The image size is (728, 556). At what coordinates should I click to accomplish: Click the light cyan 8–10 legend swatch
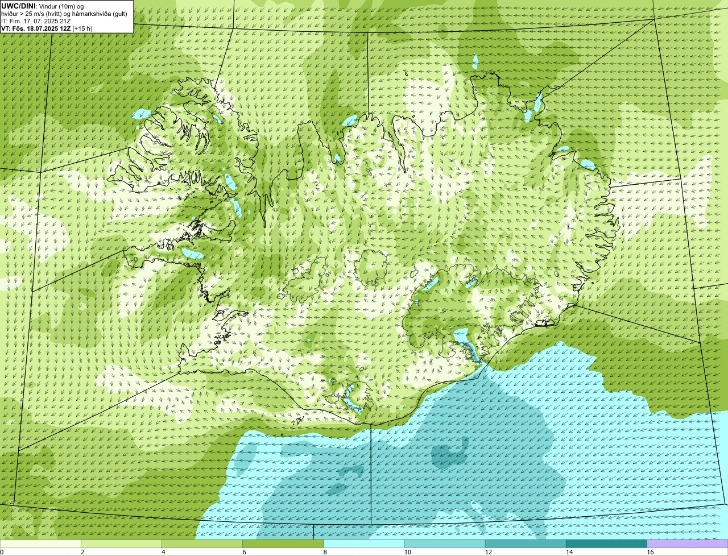(364, 543)
